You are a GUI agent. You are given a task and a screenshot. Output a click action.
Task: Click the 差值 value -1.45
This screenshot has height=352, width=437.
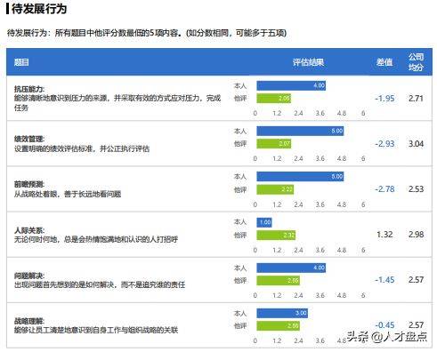(384, 280)
